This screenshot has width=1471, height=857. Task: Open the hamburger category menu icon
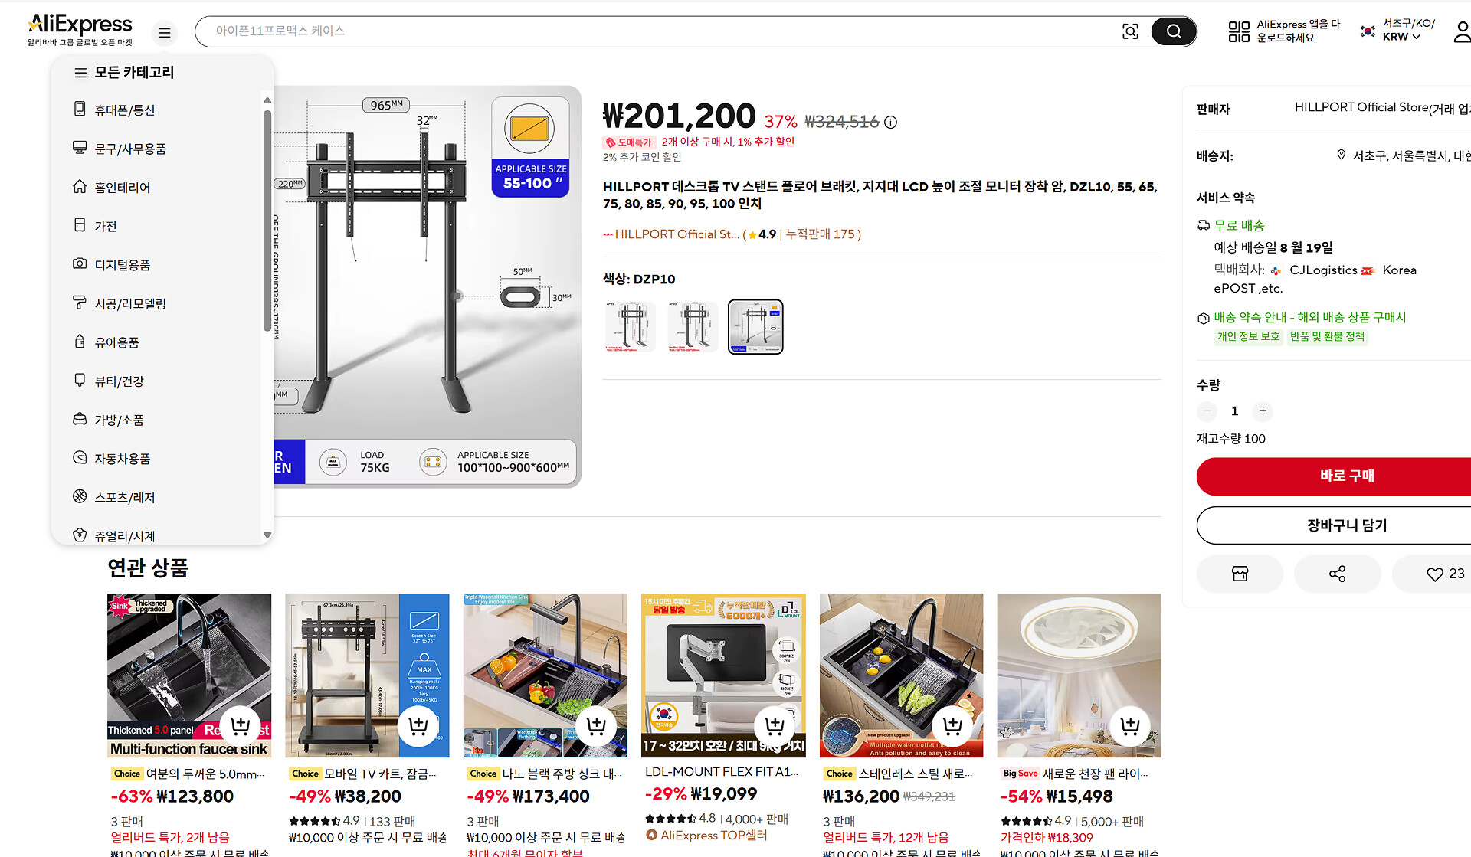point(164,33)
